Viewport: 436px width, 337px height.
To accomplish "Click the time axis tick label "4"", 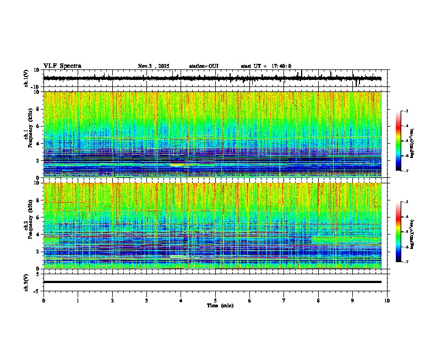I will (x=181, y=301).
